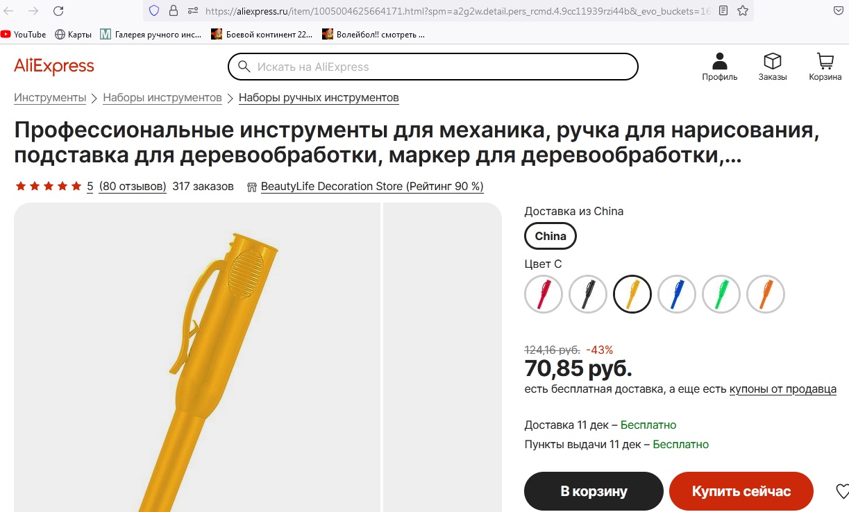Reload the page with refresh icon
Screen dimensions: 849x512
click(x=58, y=10)
